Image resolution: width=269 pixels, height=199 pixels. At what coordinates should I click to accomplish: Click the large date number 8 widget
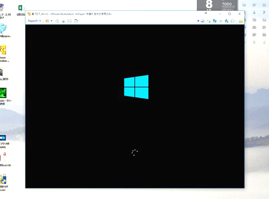coord(209,4)
